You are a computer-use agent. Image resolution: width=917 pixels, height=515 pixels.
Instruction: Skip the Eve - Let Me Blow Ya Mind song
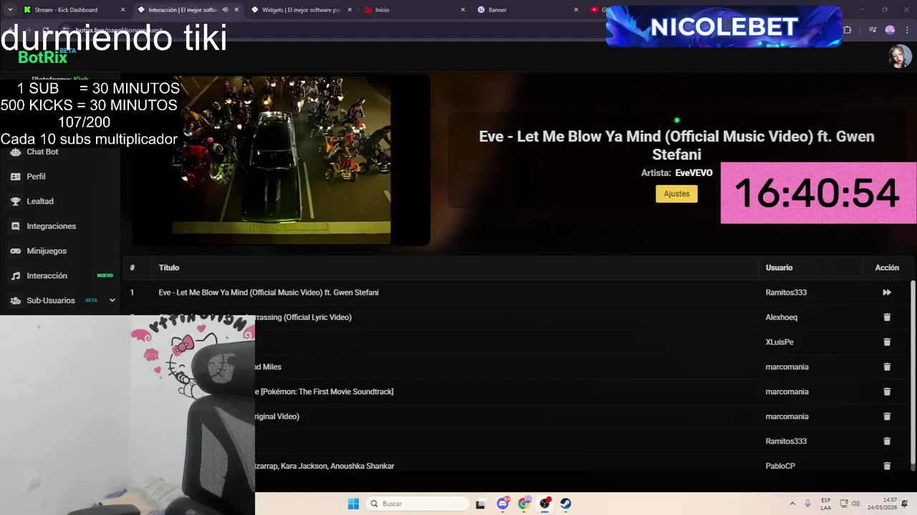click(x=887, y=293)
